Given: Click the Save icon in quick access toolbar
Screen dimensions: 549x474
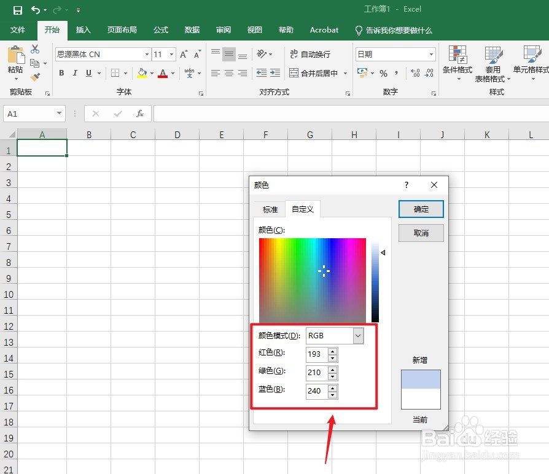Looking at the screenshot, I should pyautogui.click(x=18, y=10).
